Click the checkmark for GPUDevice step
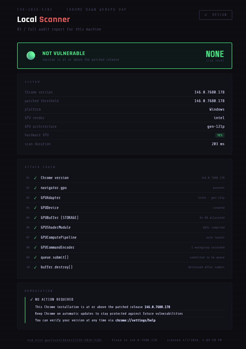 pos(35,208)
